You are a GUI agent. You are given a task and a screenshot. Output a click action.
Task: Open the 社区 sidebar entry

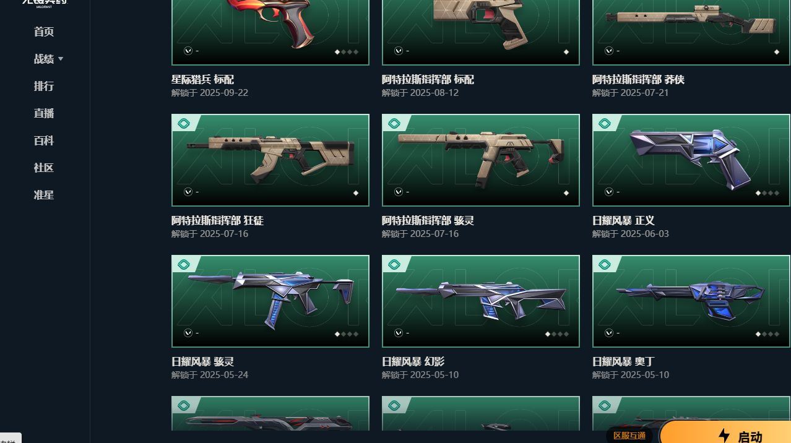(44, 168)
